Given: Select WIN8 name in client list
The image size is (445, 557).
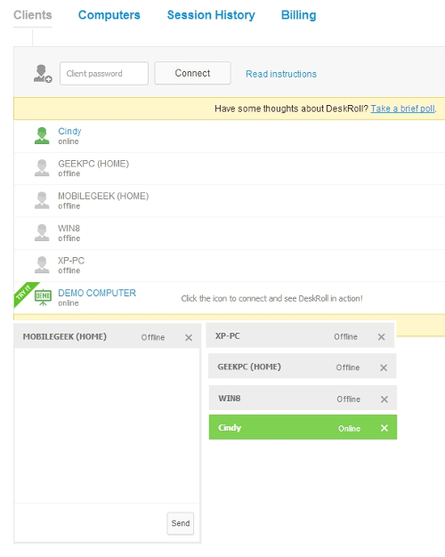Looking at the screenshot, I should pos(69,229).
